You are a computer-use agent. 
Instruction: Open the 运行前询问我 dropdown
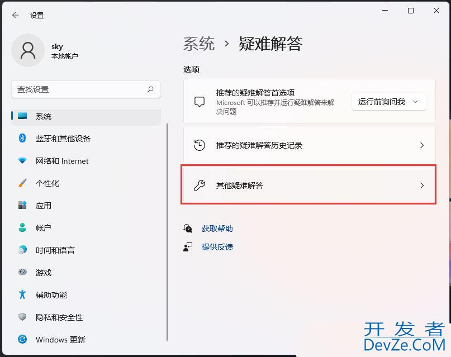click(388, 102)
